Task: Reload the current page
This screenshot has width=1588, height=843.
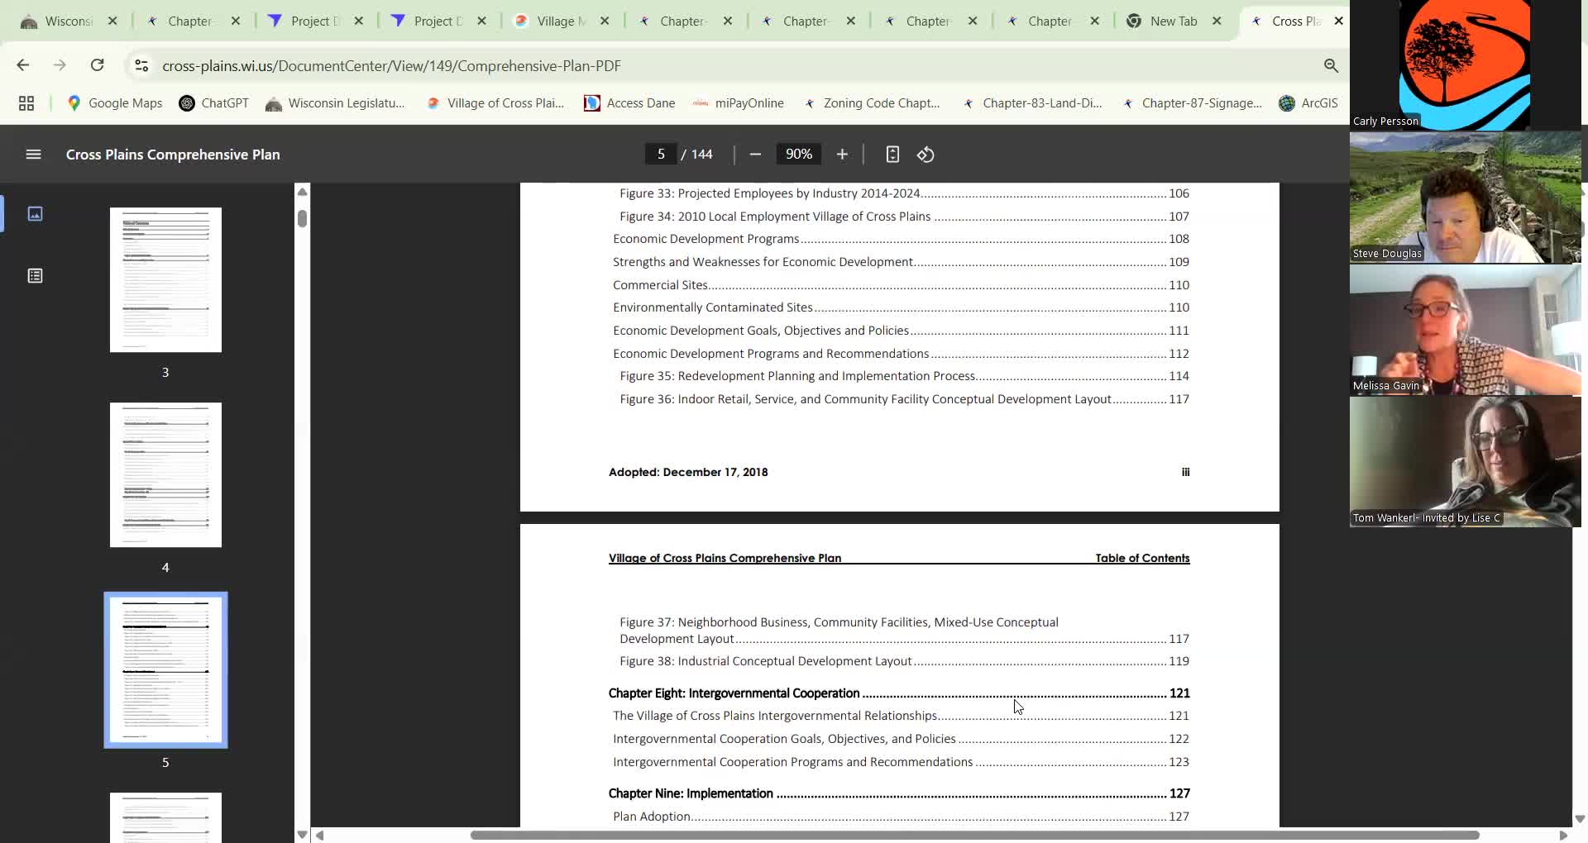Action: 97,65
